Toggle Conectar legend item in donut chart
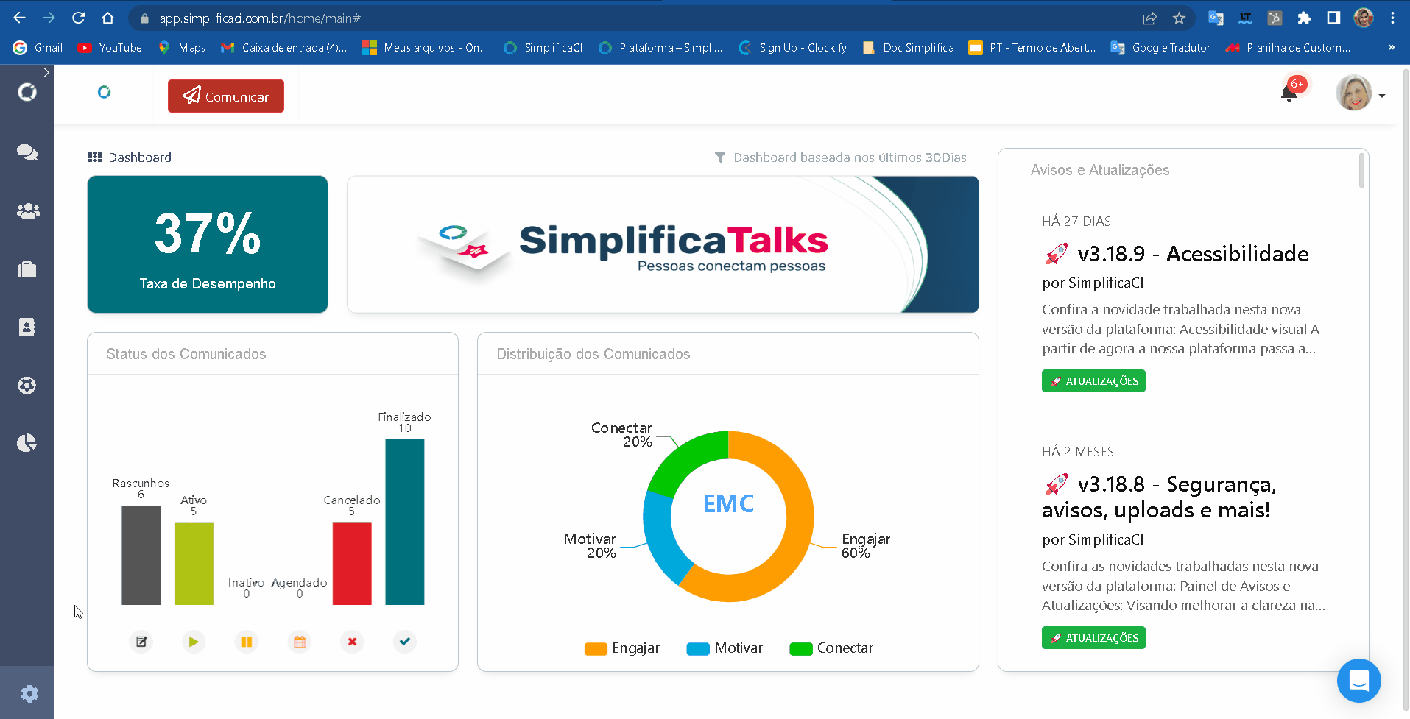The width and height of the screenshot is (1410, 719). (831, 648)
